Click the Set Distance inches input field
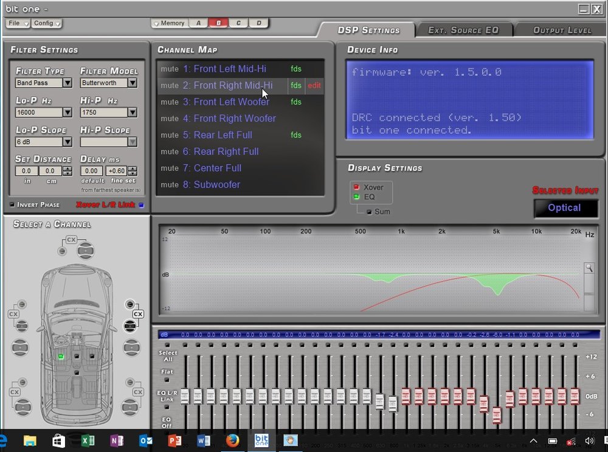 pyautogui.click(x=26, y=171)
